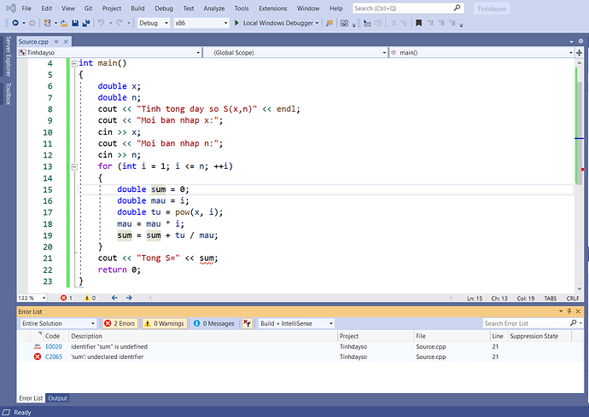
Task: Click the Save All toolbar icon
Action: tap(86, 23)
